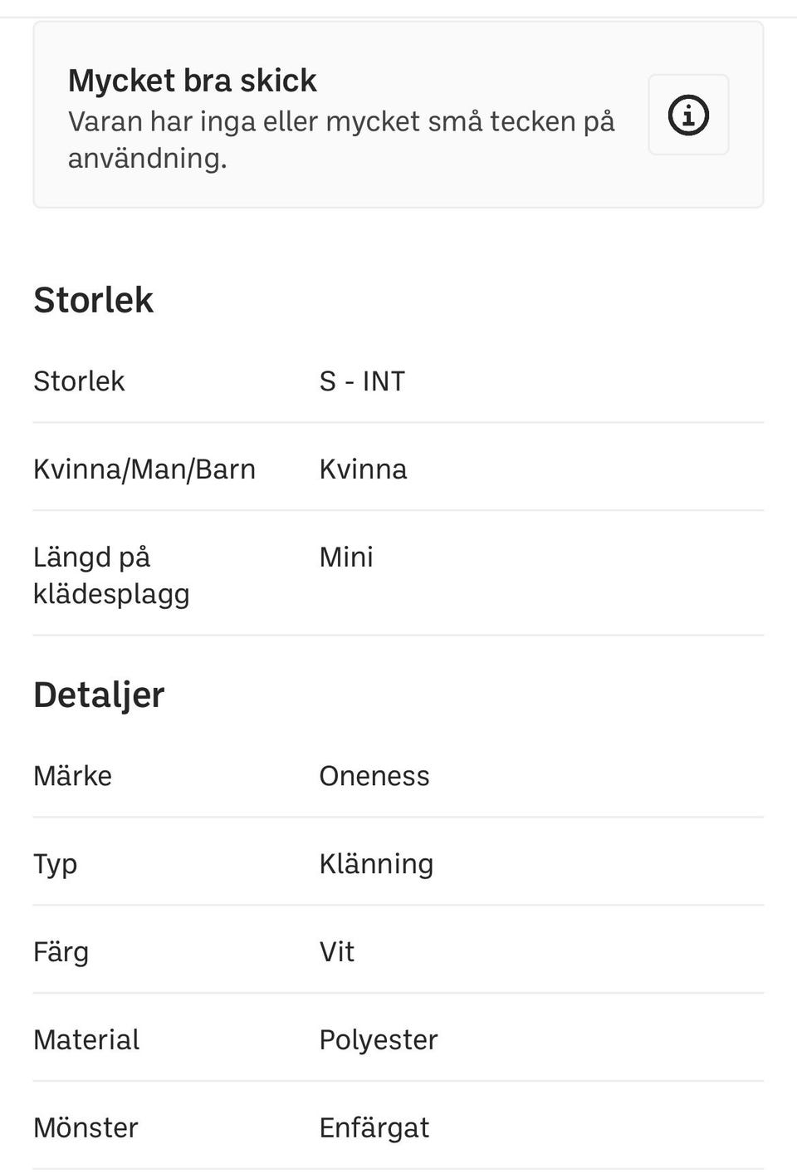The height and width of the screenshot is (1174, 797).
Task: Tap the "Mycket bra skick" heading
Action: 192,81
